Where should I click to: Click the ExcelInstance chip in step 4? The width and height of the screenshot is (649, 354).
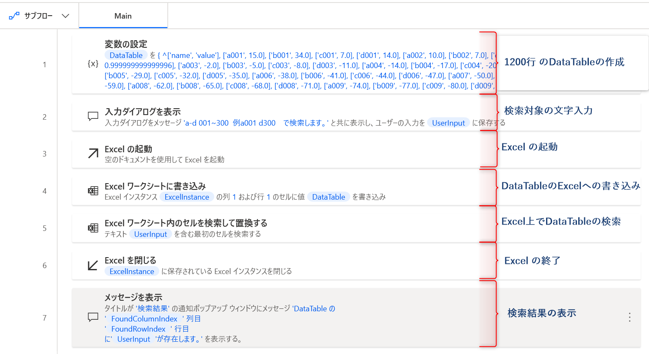coord(187,197)
